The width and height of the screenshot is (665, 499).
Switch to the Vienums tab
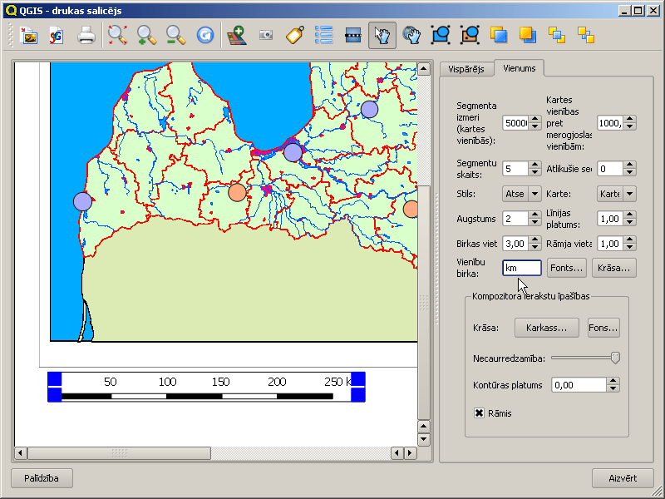click(519, 68)
